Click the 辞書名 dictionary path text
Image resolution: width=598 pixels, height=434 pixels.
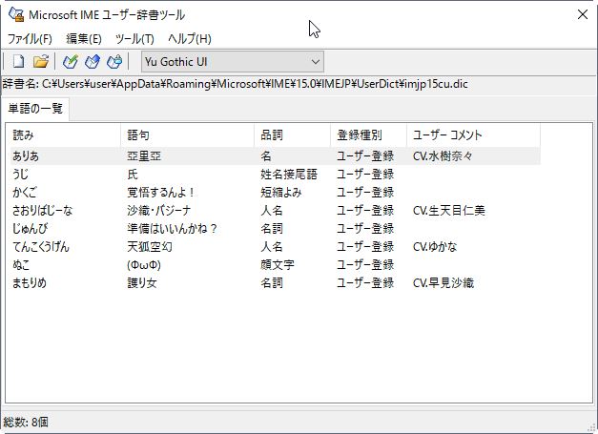(x=236, y=84)
